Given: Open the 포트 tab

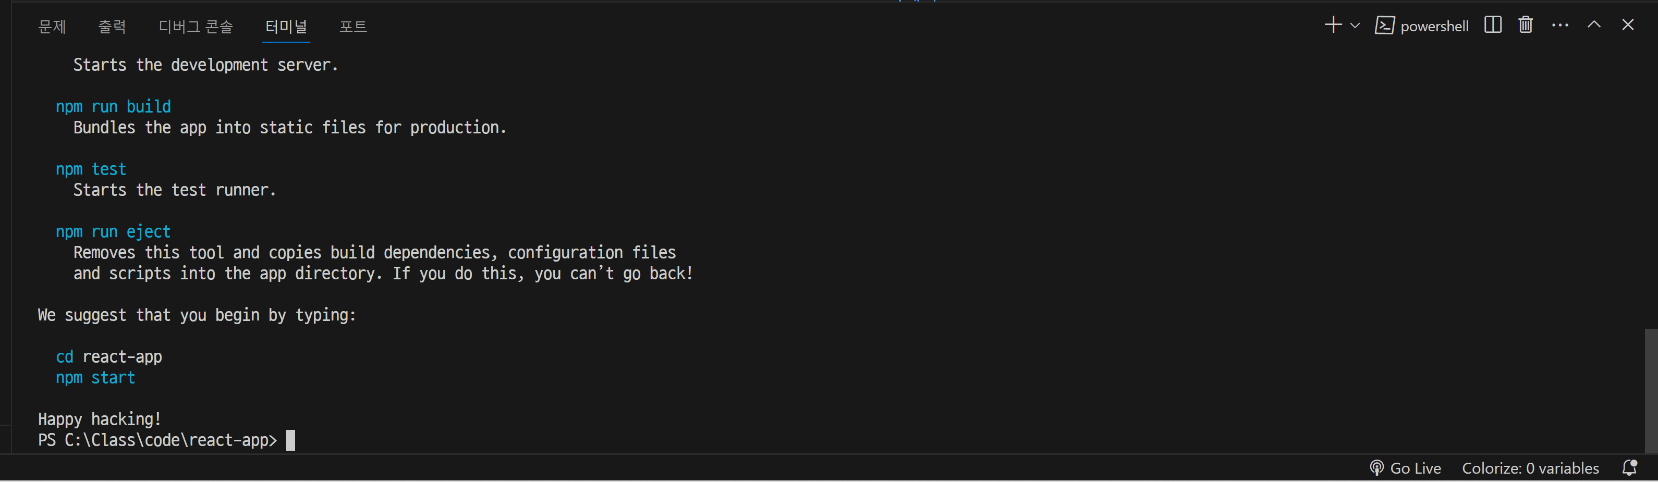Looking at the screenshot, I should 353,27.
